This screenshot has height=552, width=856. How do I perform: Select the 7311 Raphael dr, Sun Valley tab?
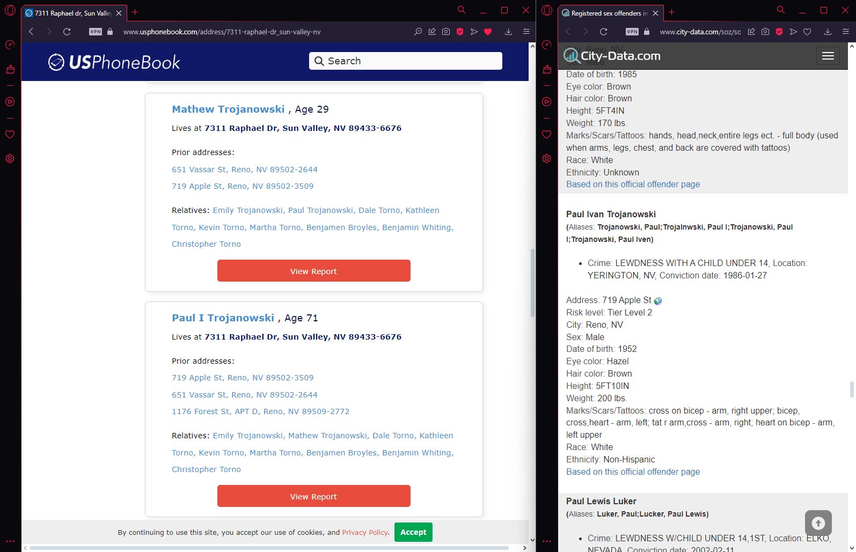pyautogui.click(x=74, y=13)
